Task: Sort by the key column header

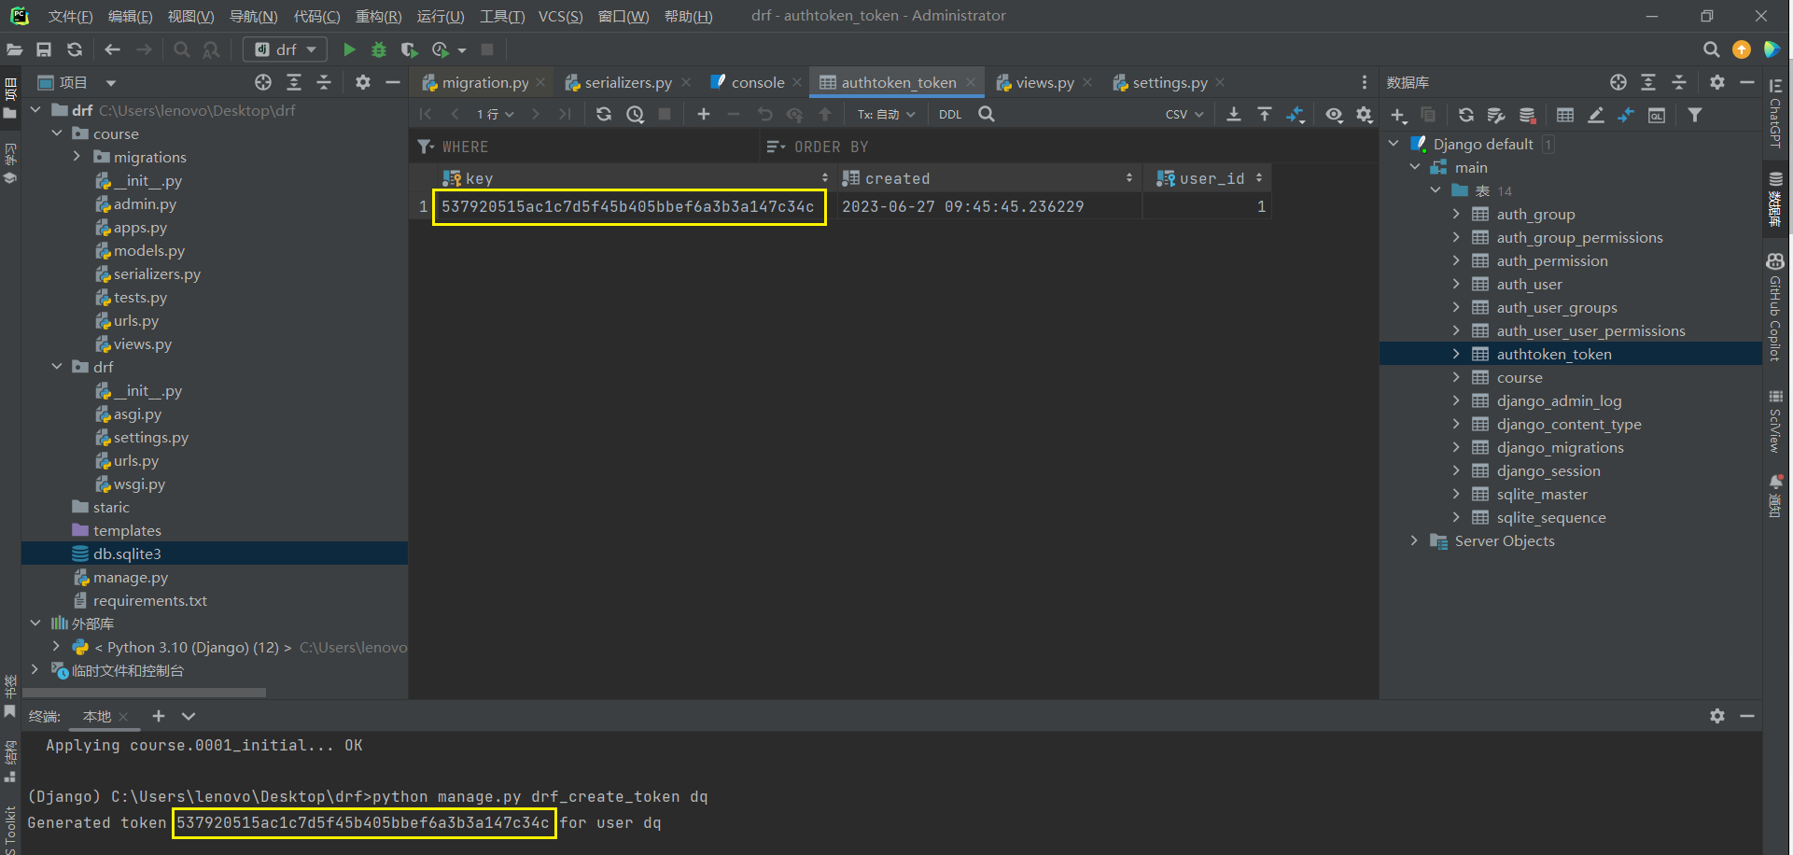Action: 634,178
